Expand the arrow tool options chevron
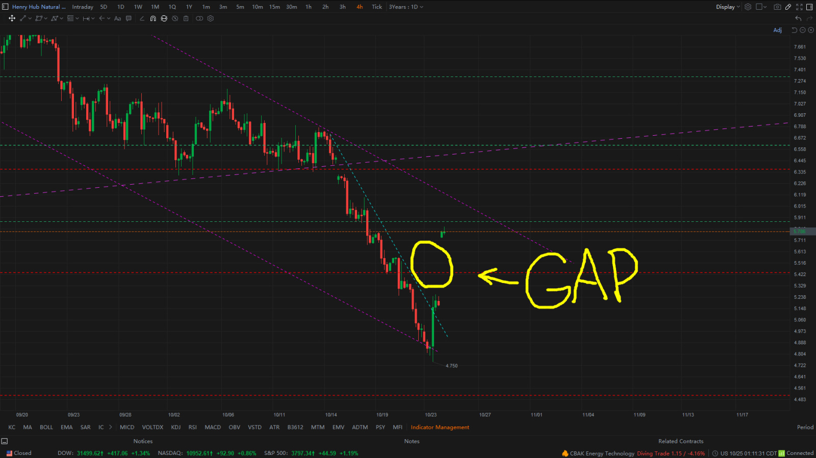The width and height of the screenshot is (816, 458). tap(109, 18)
